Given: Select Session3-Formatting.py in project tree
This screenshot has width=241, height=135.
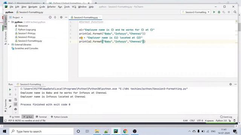Looking at the screenshot, I should [30, 41].
